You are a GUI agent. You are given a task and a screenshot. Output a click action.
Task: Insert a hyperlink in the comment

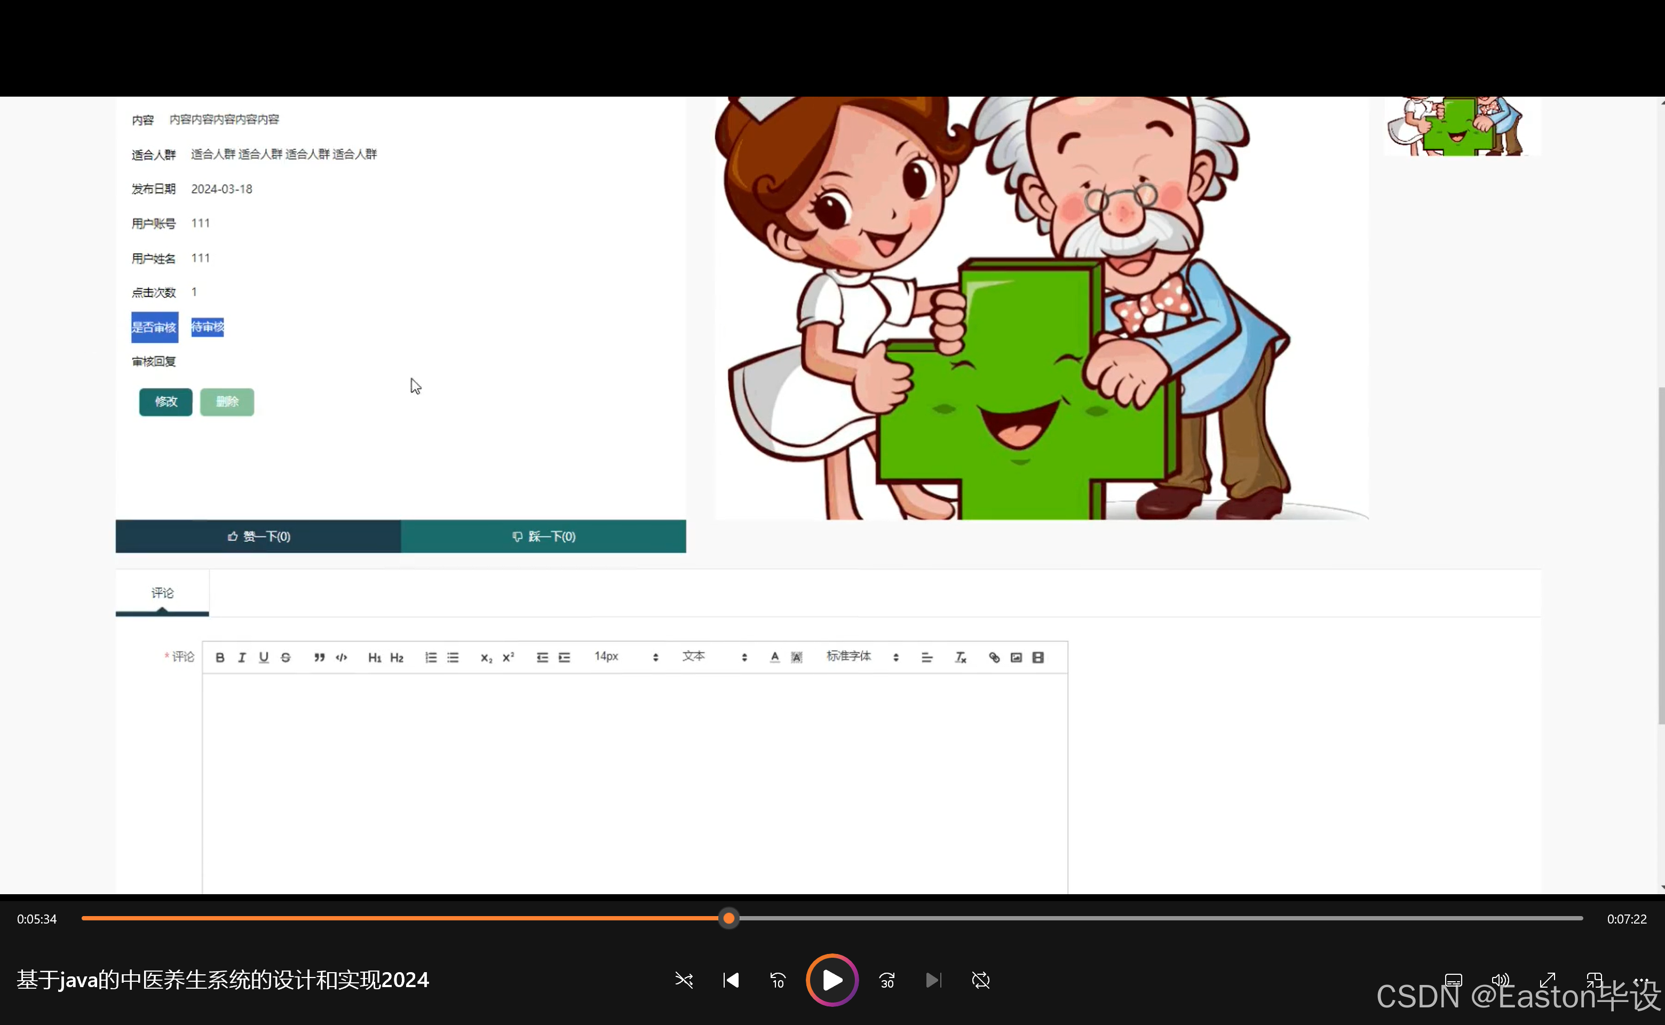click(x=994, y=658)
